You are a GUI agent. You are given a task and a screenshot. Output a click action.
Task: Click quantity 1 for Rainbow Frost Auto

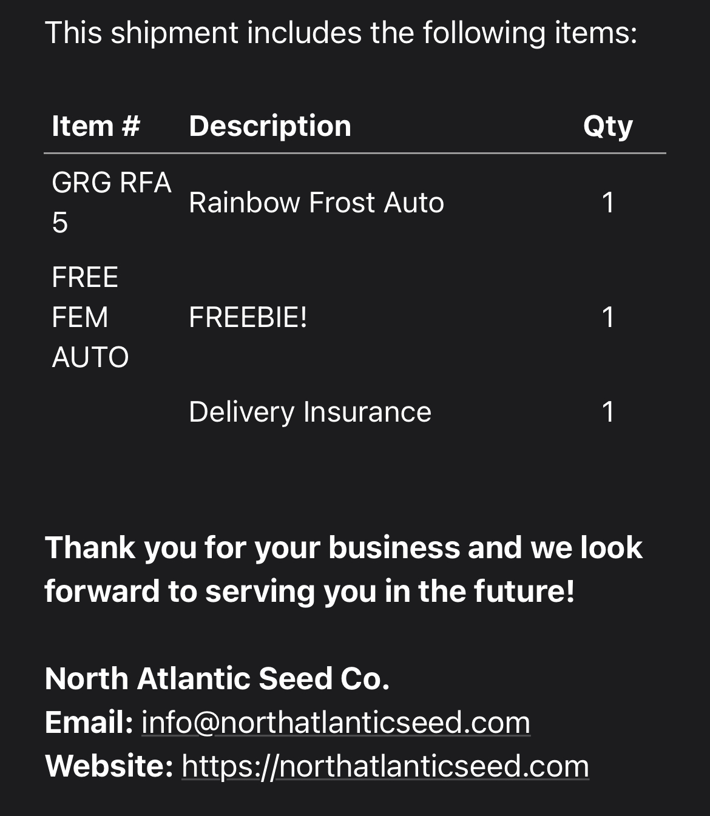pyautogui.click(x=608, y=203)
